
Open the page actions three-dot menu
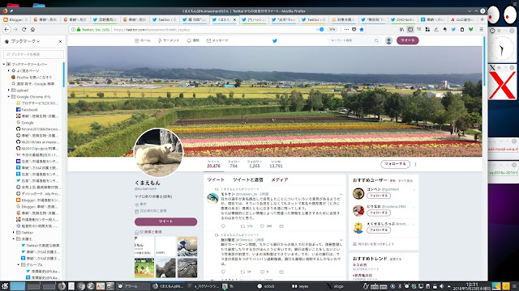point(346,29)
